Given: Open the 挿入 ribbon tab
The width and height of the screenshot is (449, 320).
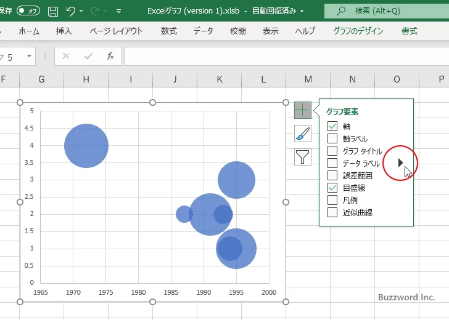Looking at the screenshot, I should [x=64, y=31].
